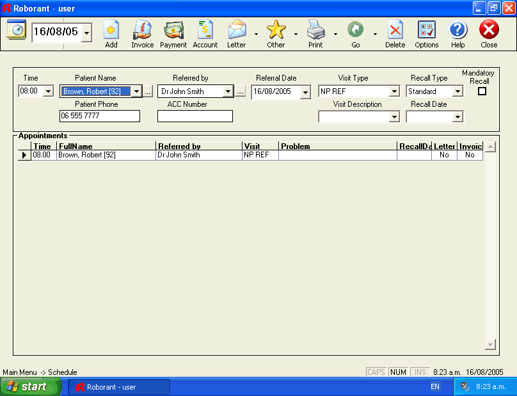Delete the selected appointment

pos(395,30)
